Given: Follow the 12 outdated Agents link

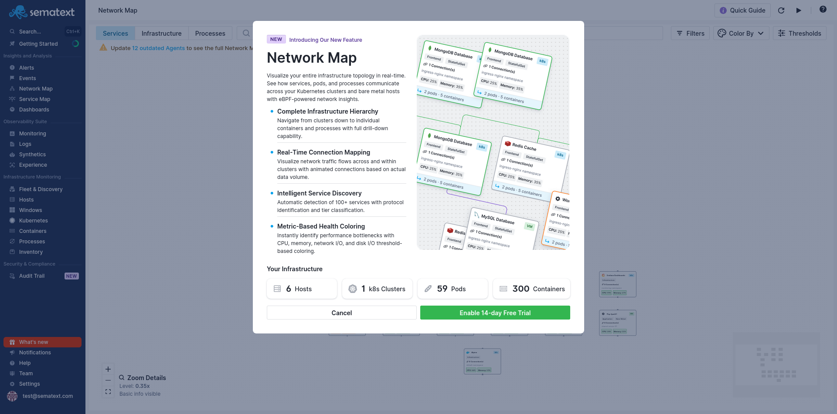Looking at the screenshot, I should (x=158, y=48).
